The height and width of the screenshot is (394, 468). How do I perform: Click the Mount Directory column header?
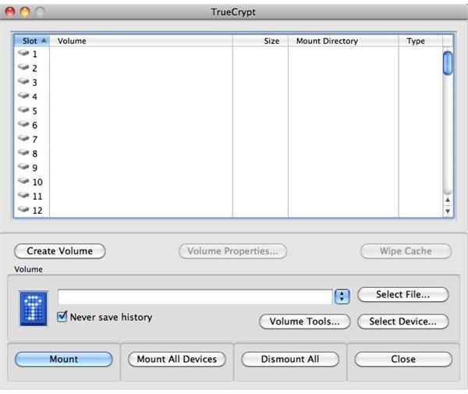[x=343, y=41]
